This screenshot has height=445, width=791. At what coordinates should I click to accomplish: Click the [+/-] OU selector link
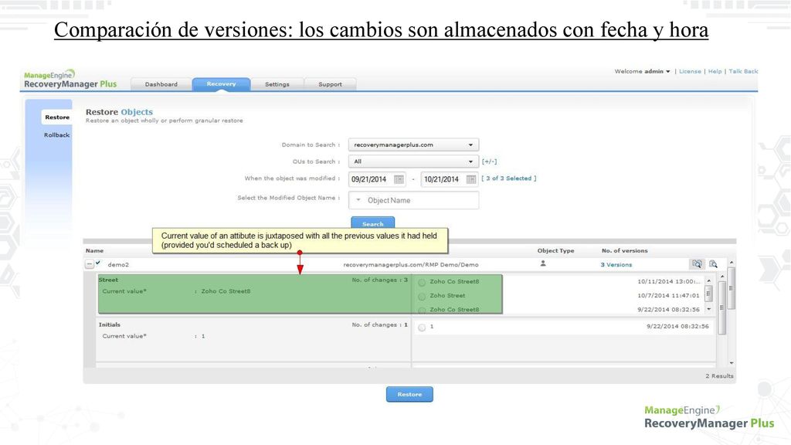click(489, 161)
